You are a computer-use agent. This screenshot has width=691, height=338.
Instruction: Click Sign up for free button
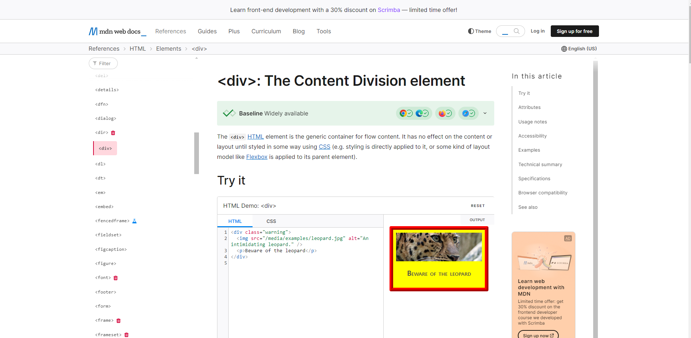point(575,31)
